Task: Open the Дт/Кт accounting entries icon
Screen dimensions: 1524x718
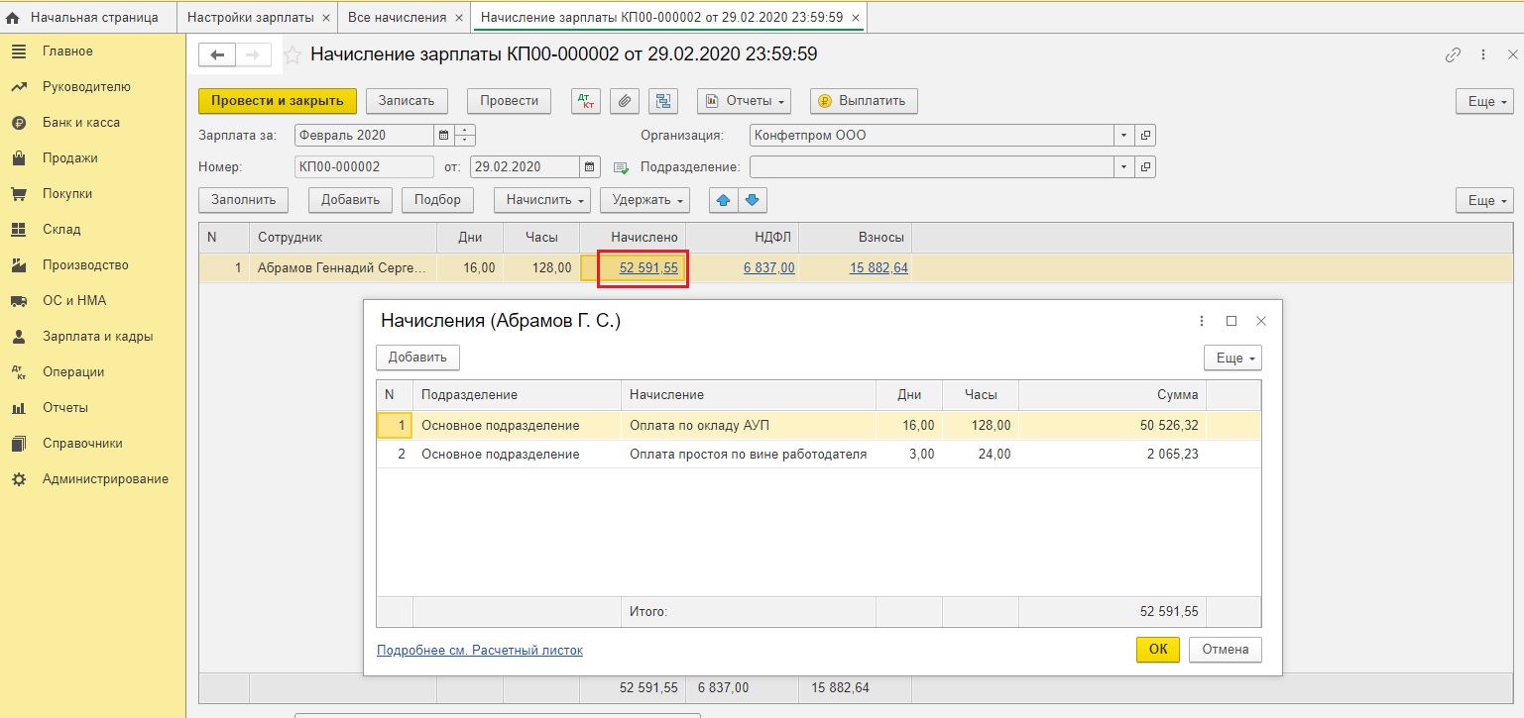Action: (586, 101)
